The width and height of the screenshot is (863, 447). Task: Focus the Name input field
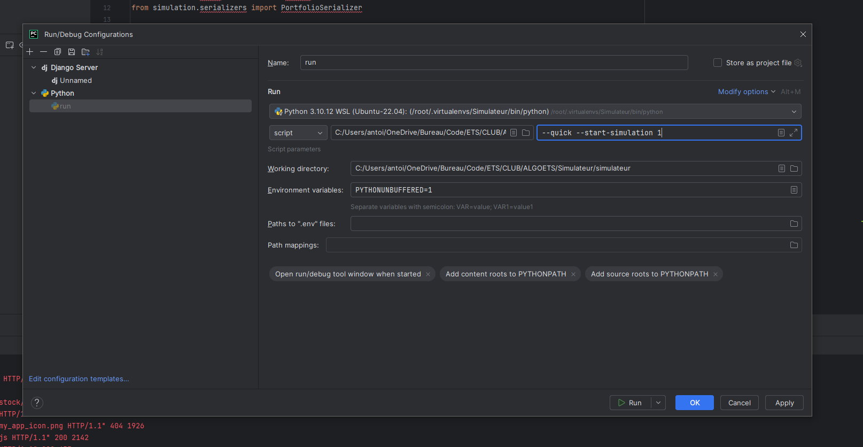point(494,63)
